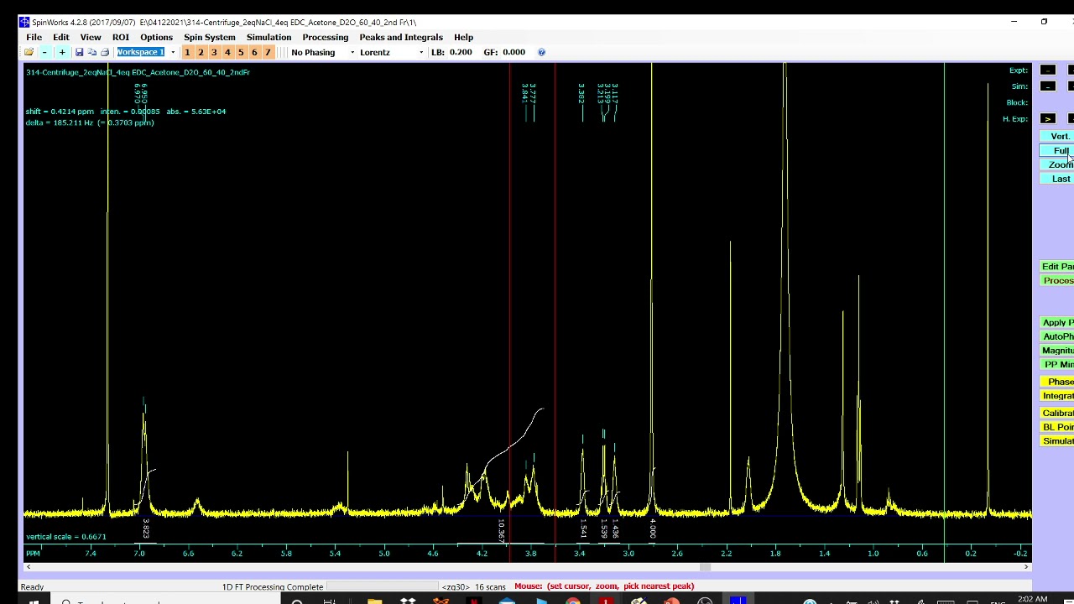Click the Simulate button
1074x604 pixels.
point(1057,441)
